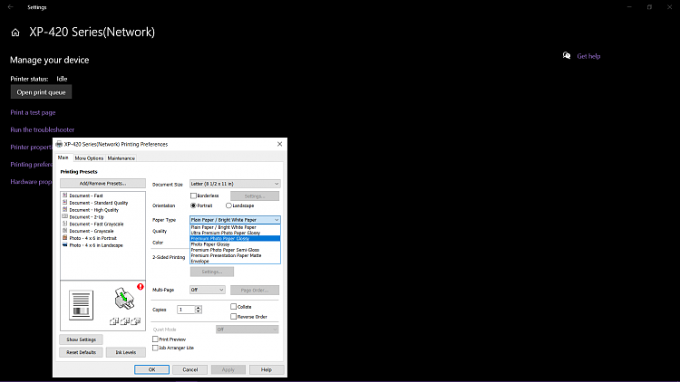Click the Photo 4 x 6 Landscape preset icon
This screenshot has width=680, height=382.
(64, 245)
